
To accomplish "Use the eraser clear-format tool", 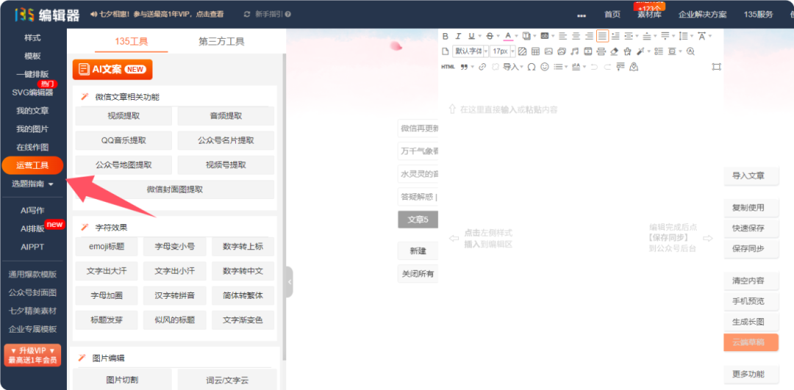I will (x=614, y=51).
